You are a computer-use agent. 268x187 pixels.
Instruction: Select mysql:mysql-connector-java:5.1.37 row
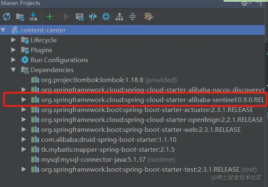point(132,160)
